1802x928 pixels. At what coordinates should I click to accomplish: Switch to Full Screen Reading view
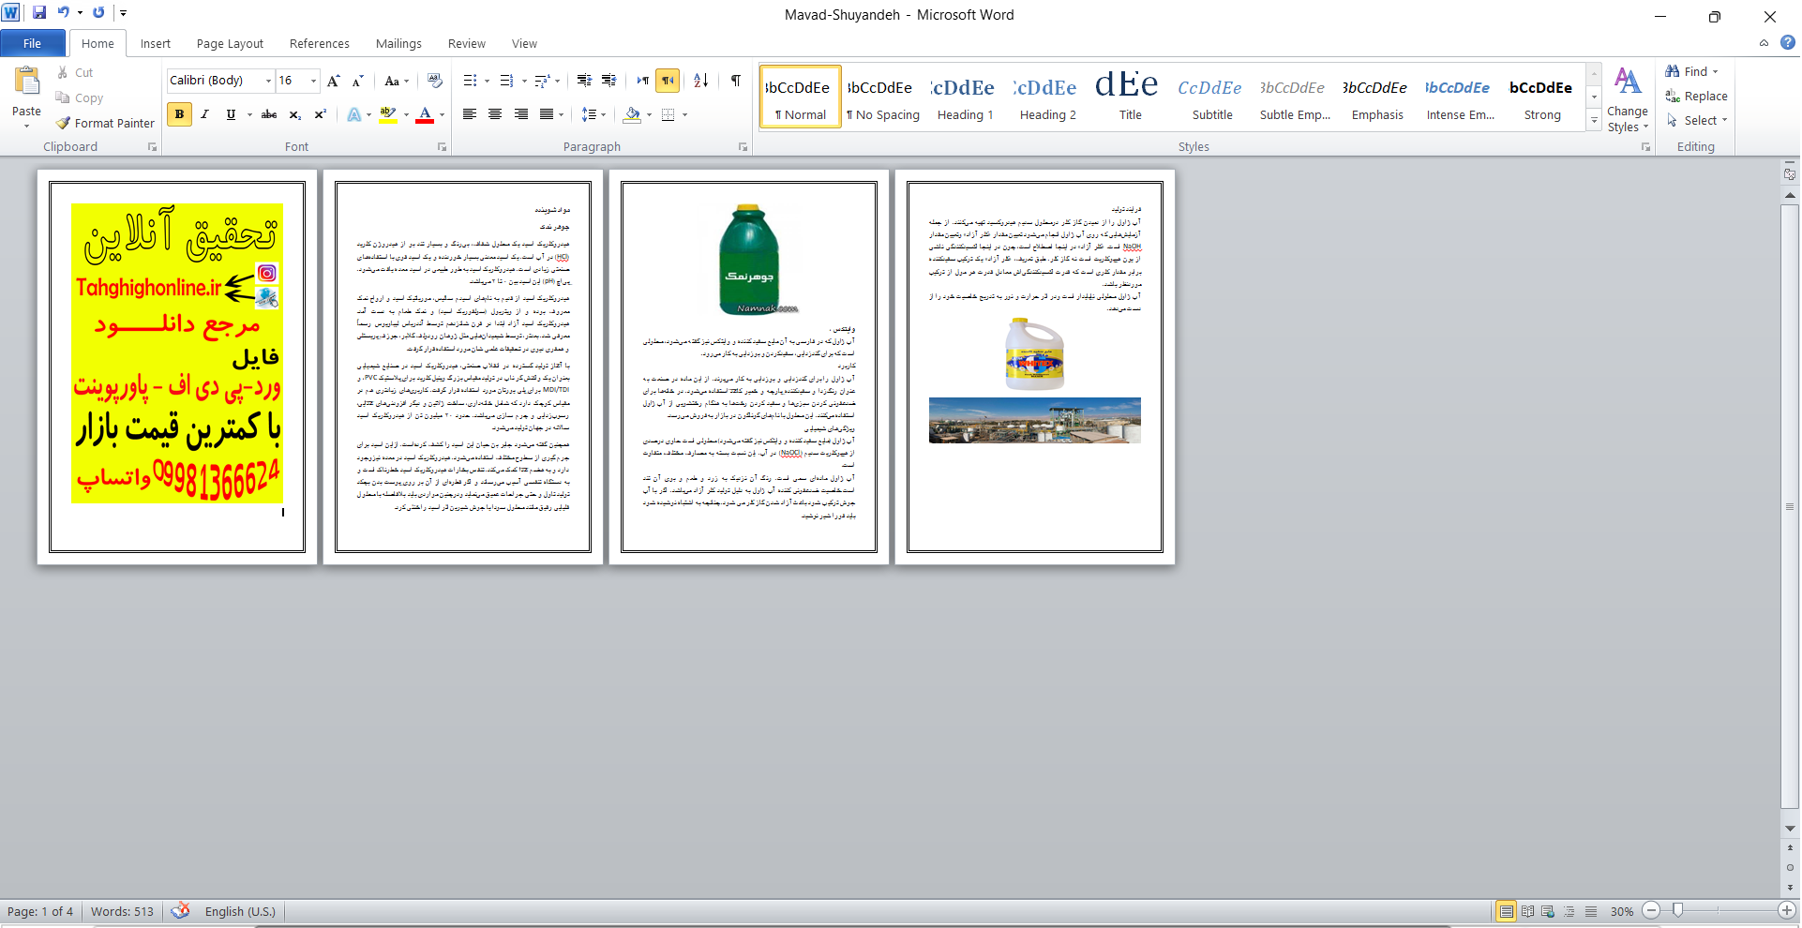coord(1527,911)
